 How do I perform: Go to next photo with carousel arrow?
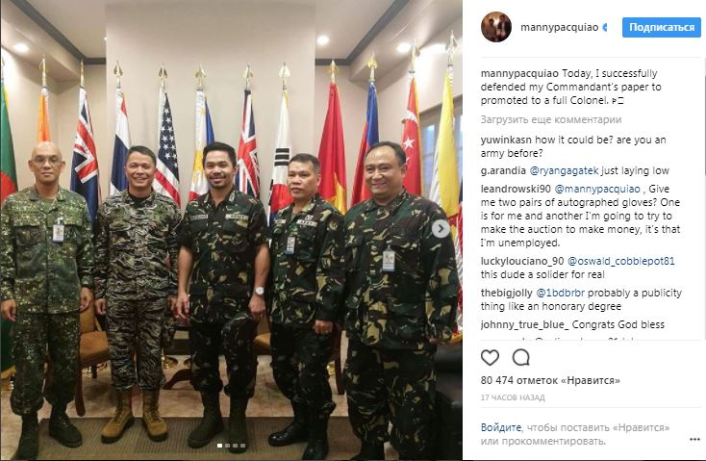coord(441,229)
